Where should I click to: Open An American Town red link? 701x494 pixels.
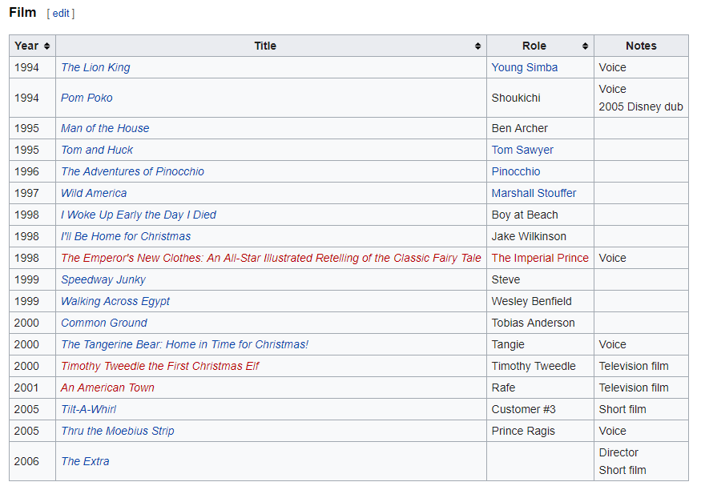point(107,388)
